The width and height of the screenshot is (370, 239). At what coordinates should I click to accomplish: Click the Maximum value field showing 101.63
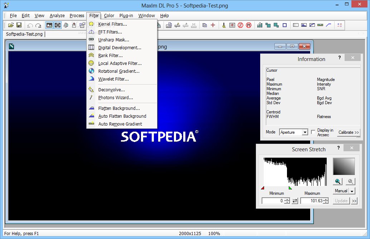312,201
